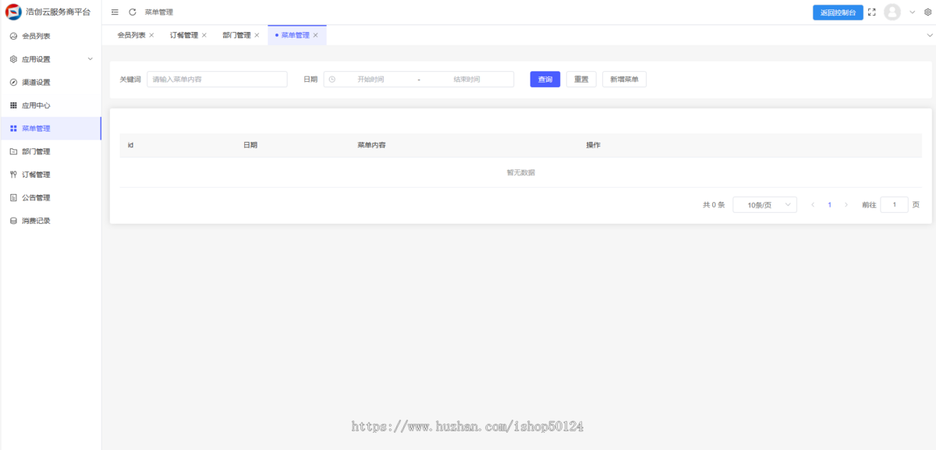
Task: Click the 新增菜单 button
Action: click(x=624, y=80)
